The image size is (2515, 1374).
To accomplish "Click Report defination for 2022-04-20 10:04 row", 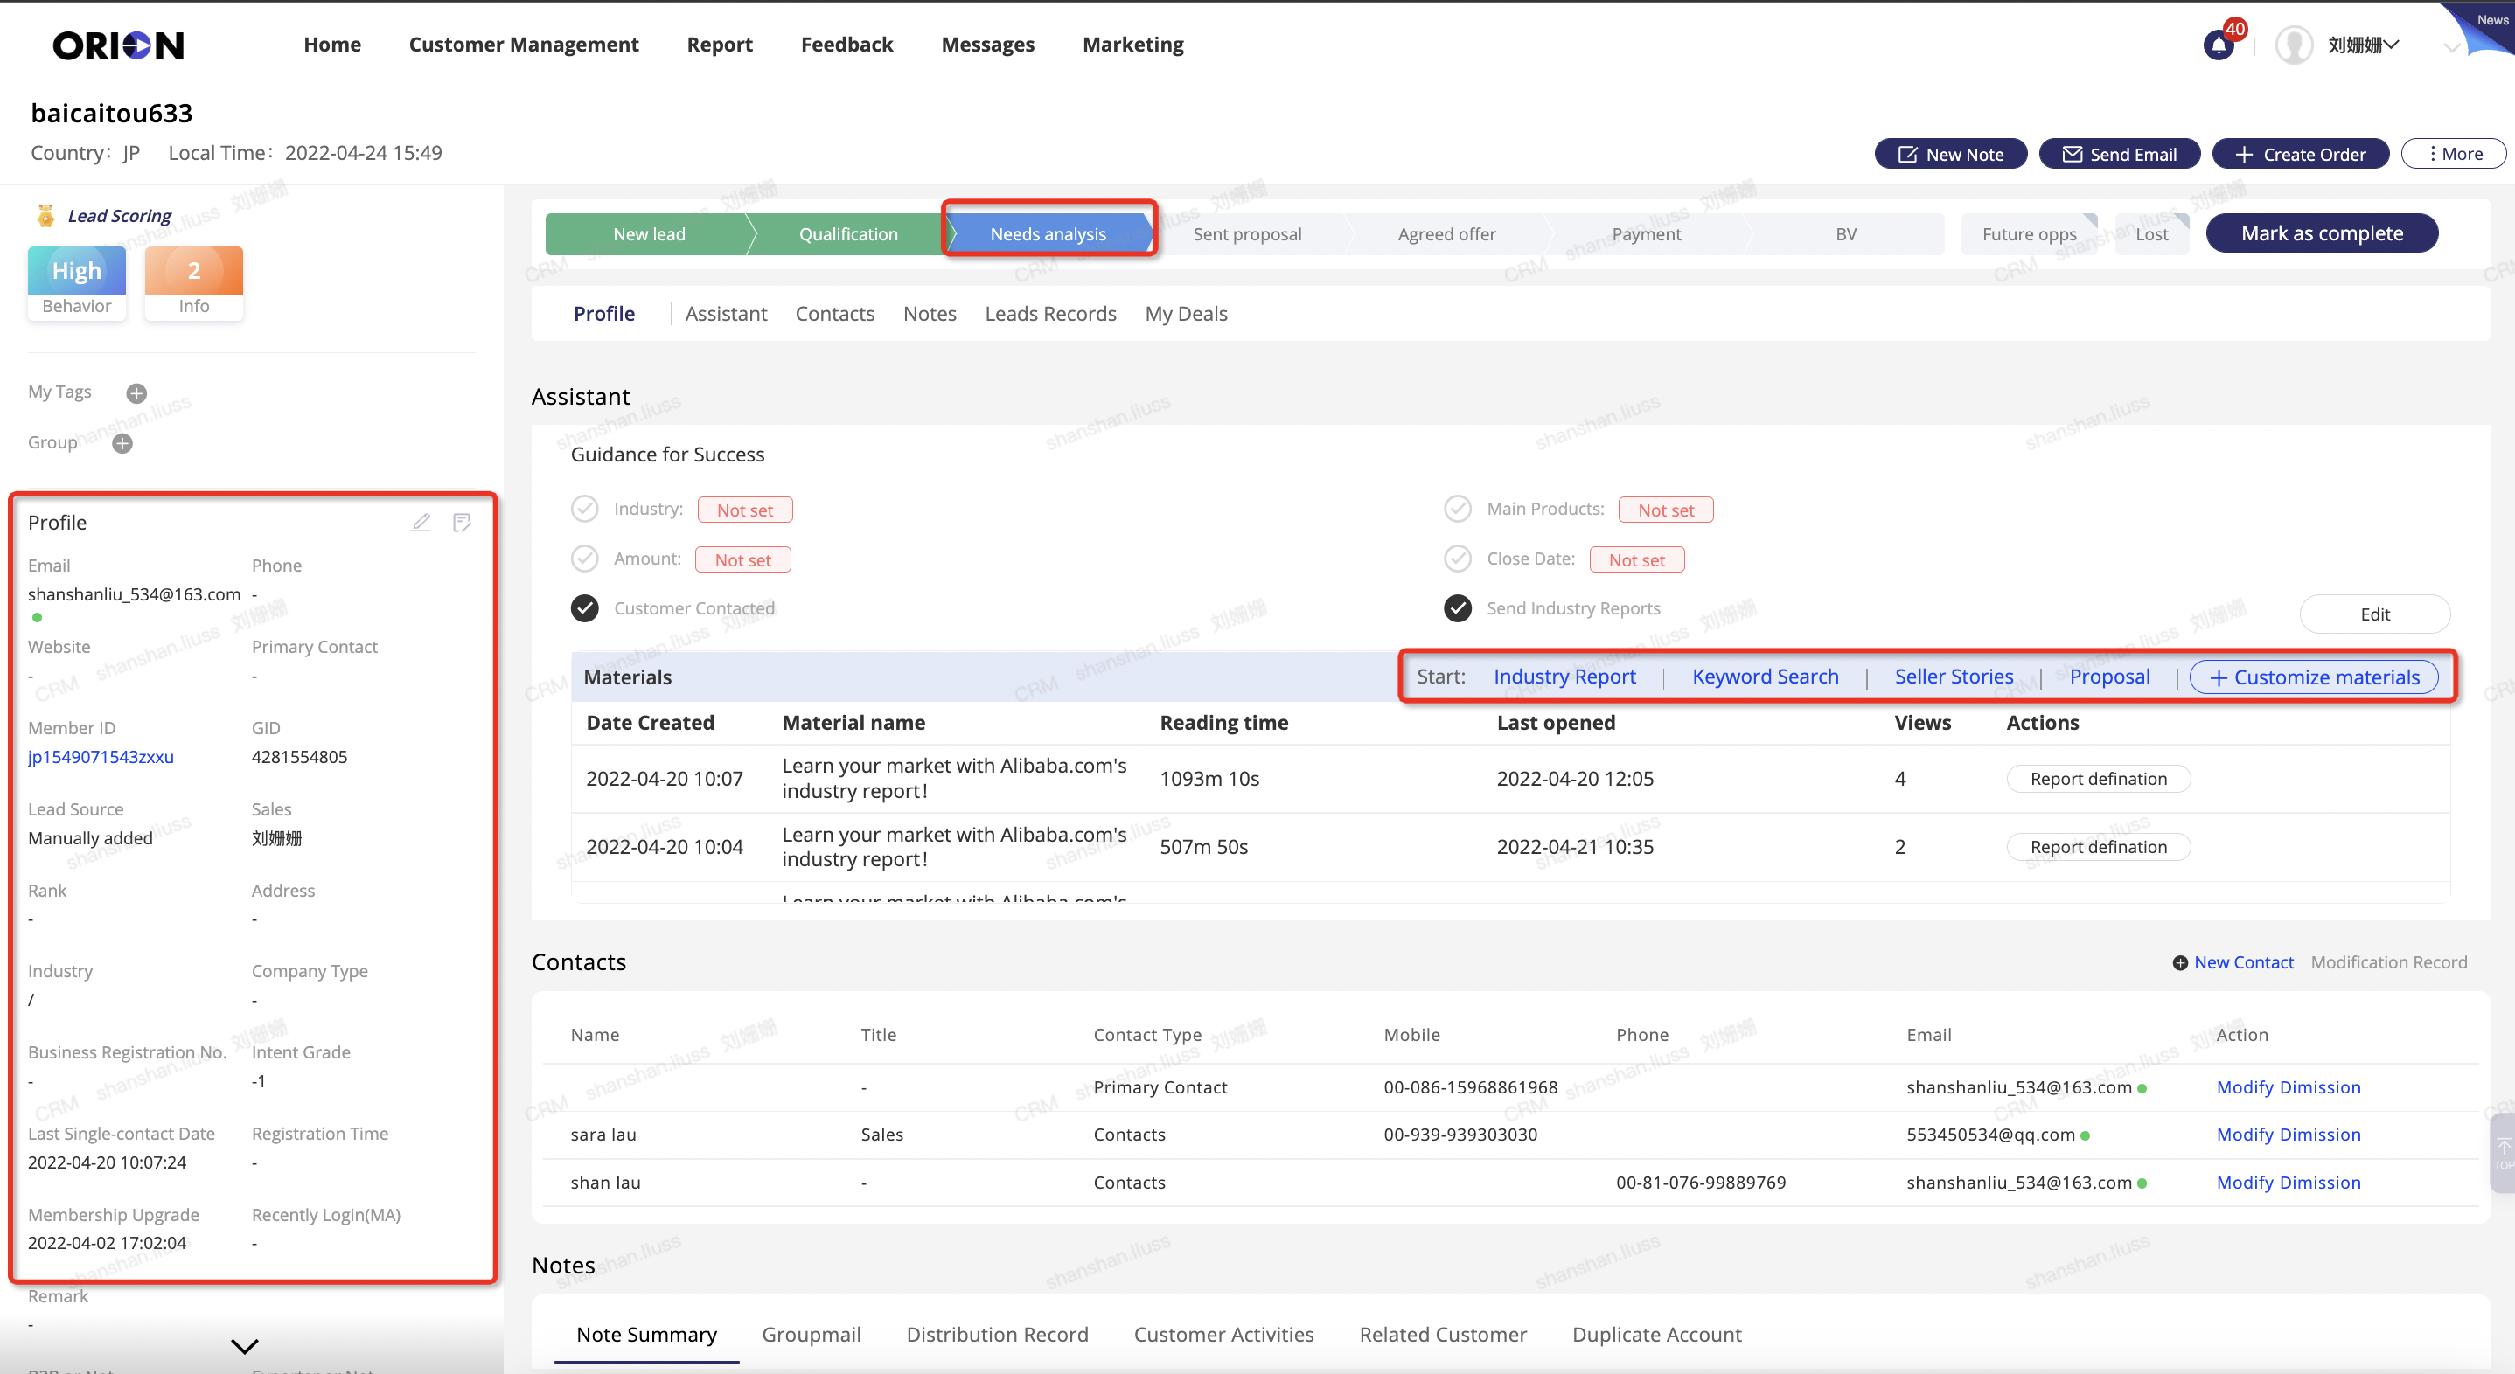I will (2098, 848).
